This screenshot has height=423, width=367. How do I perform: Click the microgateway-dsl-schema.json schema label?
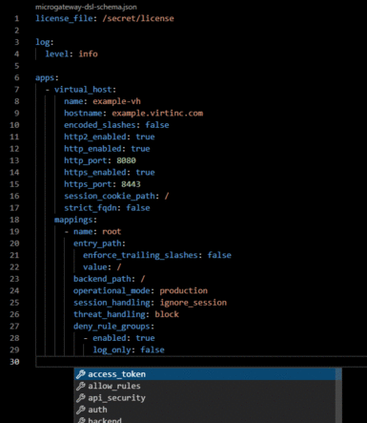[x=86, y=7]
